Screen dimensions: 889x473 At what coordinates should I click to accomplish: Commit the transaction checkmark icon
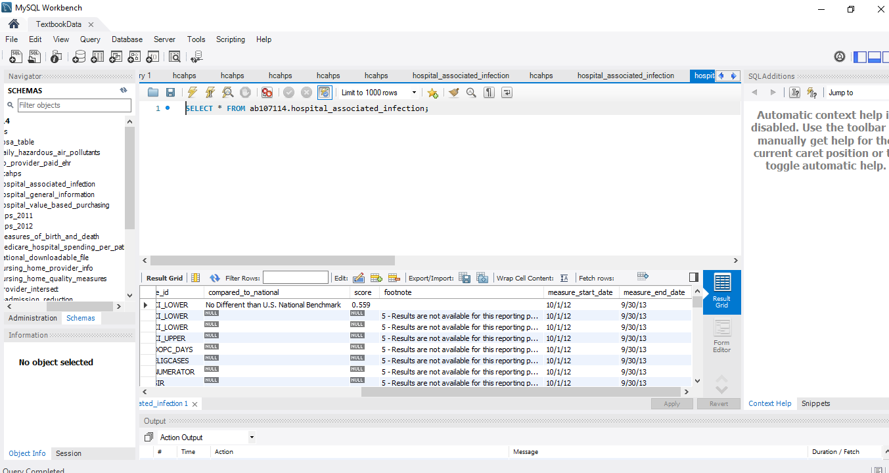coord(288,93)
